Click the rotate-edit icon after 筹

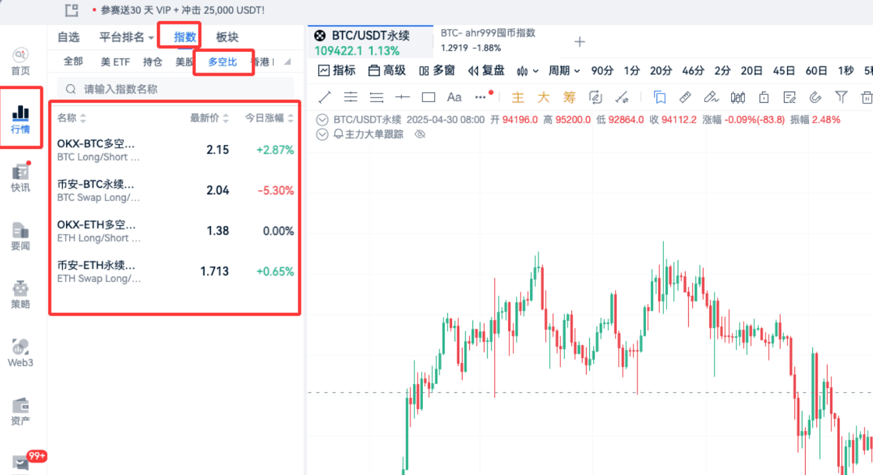(595, 98)
